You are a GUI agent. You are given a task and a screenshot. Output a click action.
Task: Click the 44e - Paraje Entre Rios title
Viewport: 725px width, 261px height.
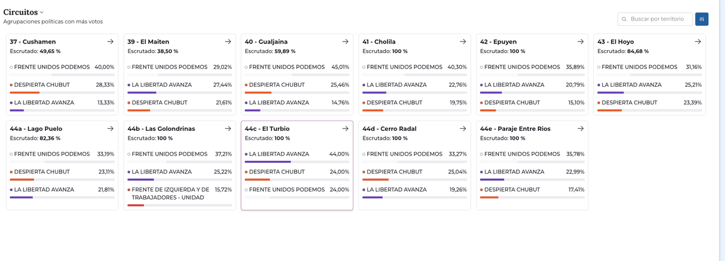pos(517,129)
